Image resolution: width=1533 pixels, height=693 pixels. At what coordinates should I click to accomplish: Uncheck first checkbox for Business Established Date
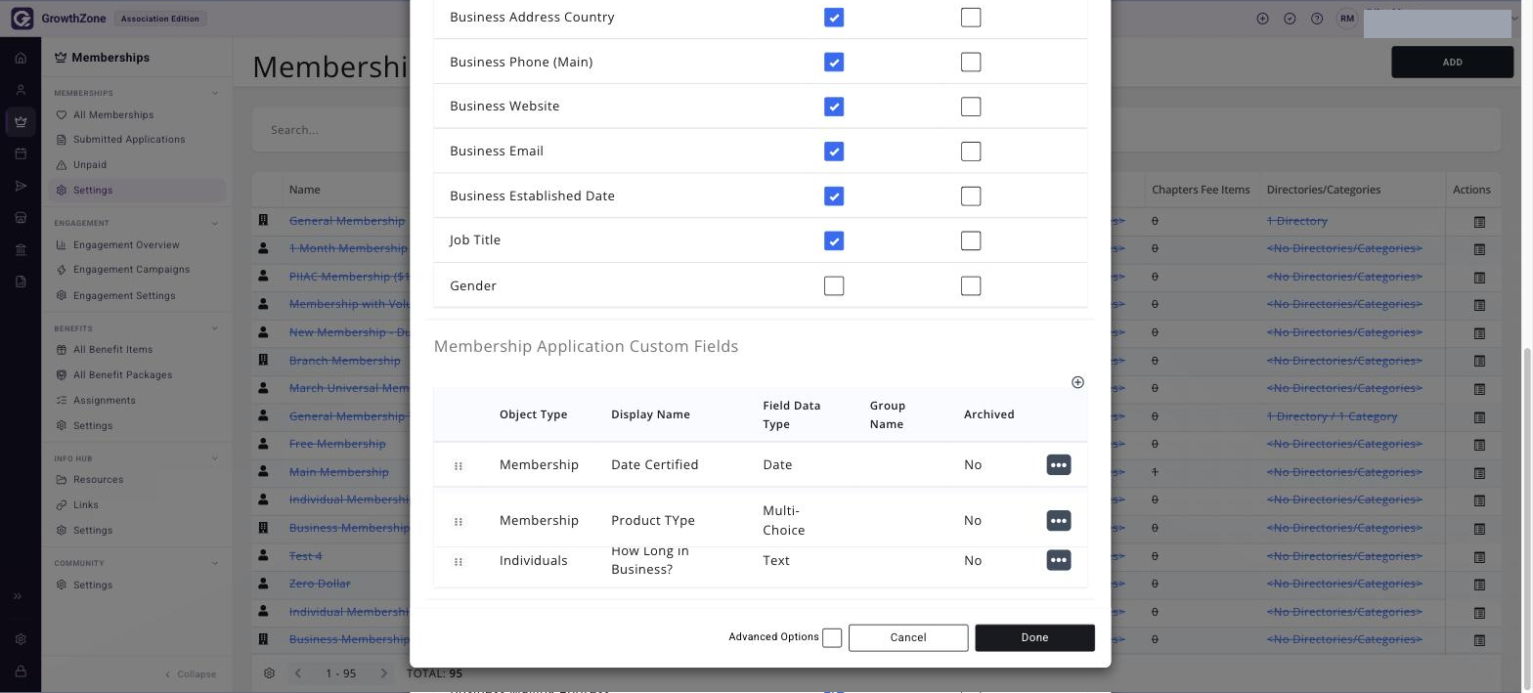tap(834, 196)
